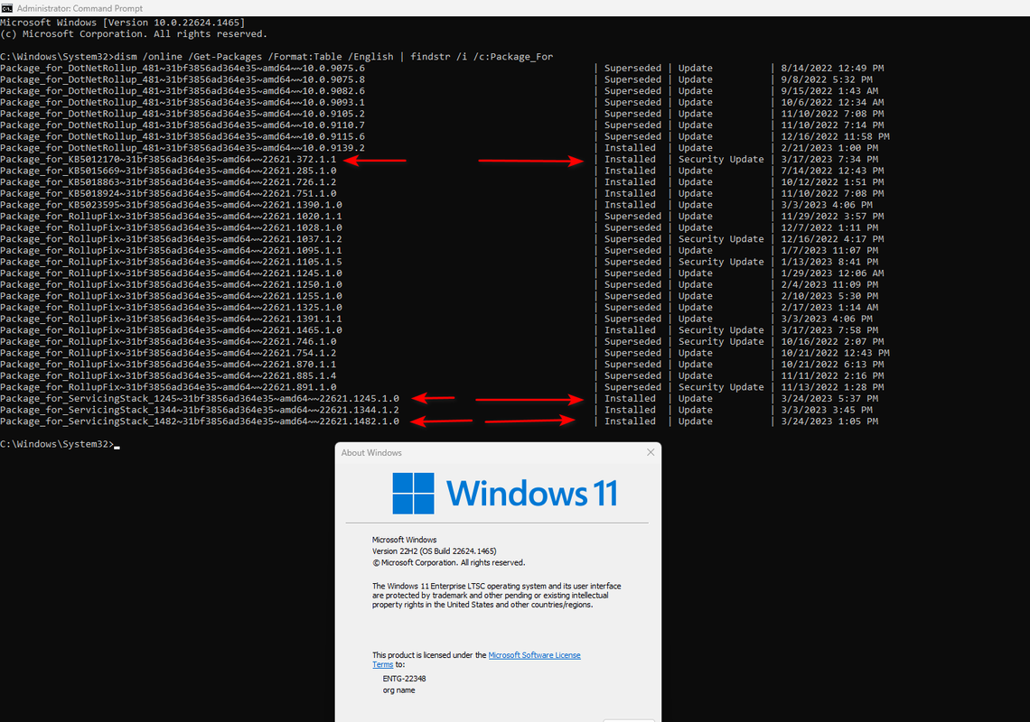Close the About Windows dialog
The height and width of the screenshot is (722, 1030).
point(651,452)
